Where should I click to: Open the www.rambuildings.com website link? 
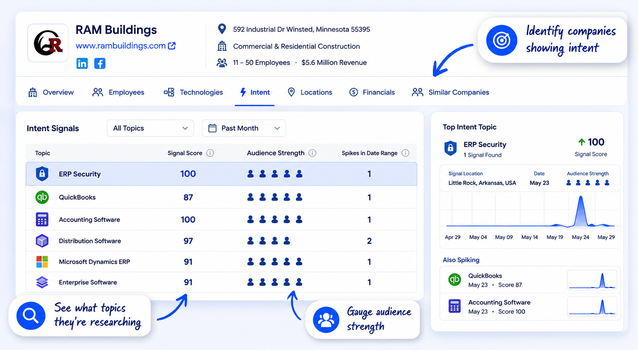[x=121, y=46]
